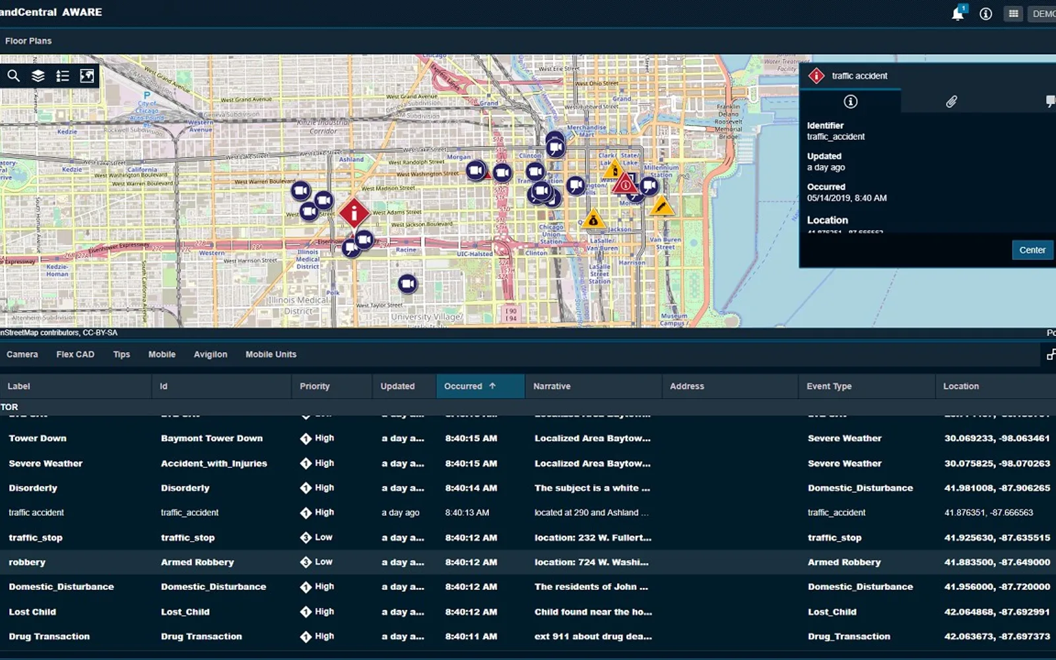Sort by the Updated column header
Image resolution: width=1056 pixels, height=660 pixels.
404,386
